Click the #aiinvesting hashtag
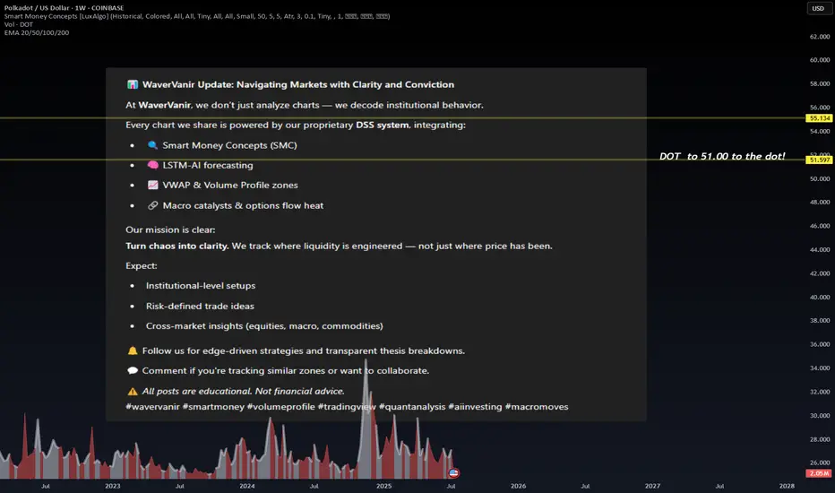The image size is (835, 493). click(475, 407)
